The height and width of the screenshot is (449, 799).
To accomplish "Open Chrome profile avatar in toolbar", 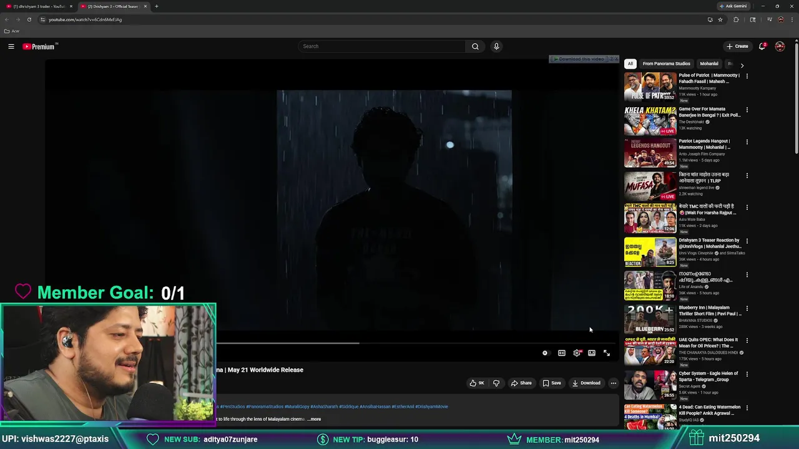I will (781, 19).
